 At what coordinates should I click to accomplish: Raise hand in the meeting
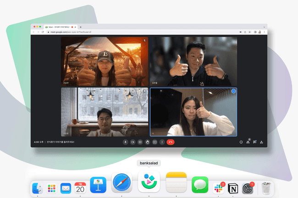[x=147, y=142]
